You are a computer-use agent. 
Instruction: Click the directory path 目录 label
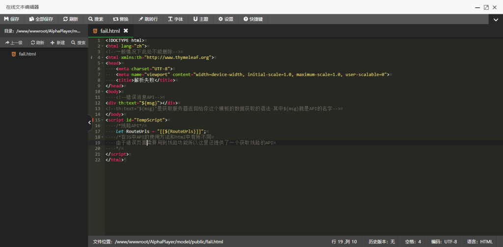(42, 31)
